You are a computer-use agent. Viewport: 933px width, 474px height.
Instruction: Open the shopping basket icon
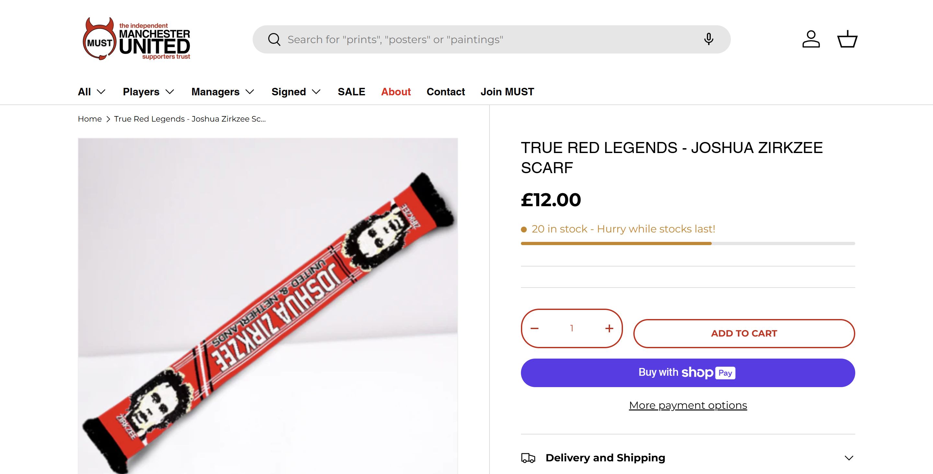click(x=847, y=39)
